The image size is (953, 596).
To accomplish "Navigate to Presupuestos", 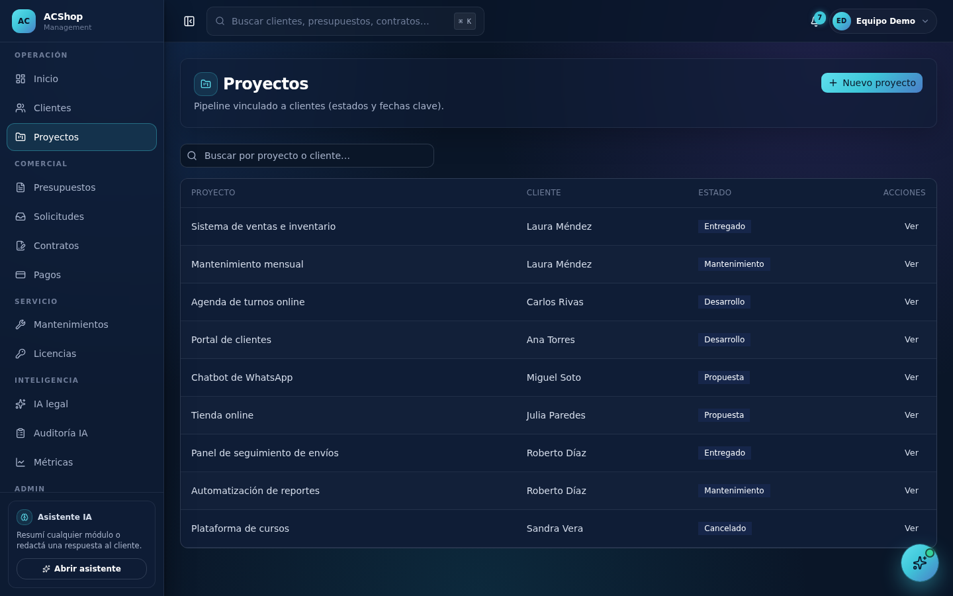I will click(x=81, y=187).
